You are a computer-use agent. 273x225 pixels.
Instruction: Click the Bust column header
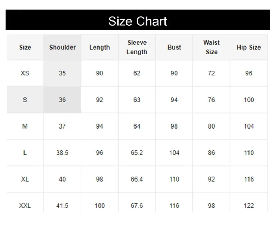point(174,47)
